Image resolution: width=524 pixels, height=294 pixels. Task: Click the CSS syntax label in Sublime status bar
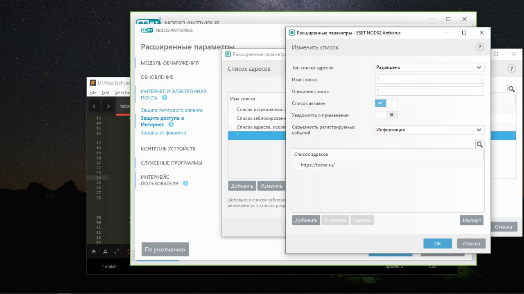coord(433,267)
